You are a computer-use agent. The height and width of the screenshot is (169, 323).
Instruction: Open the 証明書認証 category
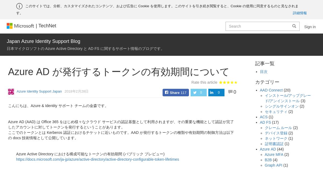point(274,144)
